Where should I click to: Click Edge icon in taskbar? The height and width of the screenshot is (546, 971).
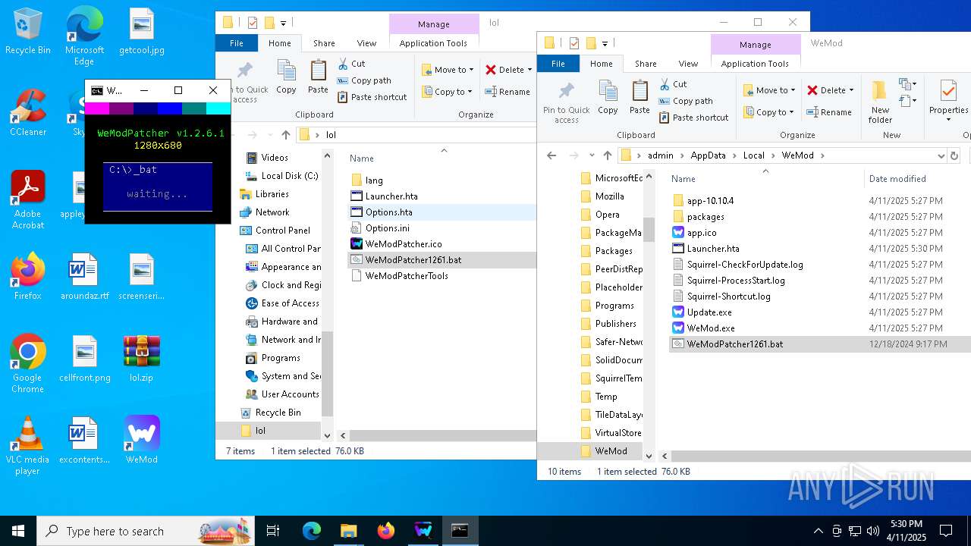pyautogui.click(x=312, y=531)
